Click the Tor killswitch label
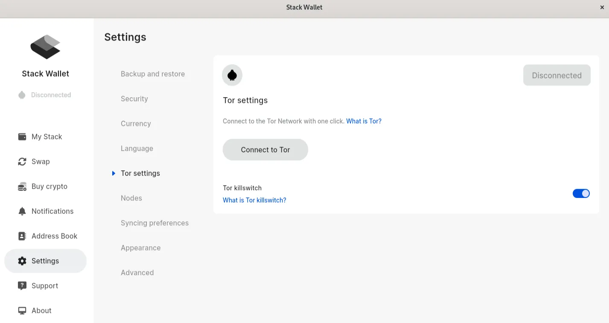 pyautogui.click(x=242, y=188)
